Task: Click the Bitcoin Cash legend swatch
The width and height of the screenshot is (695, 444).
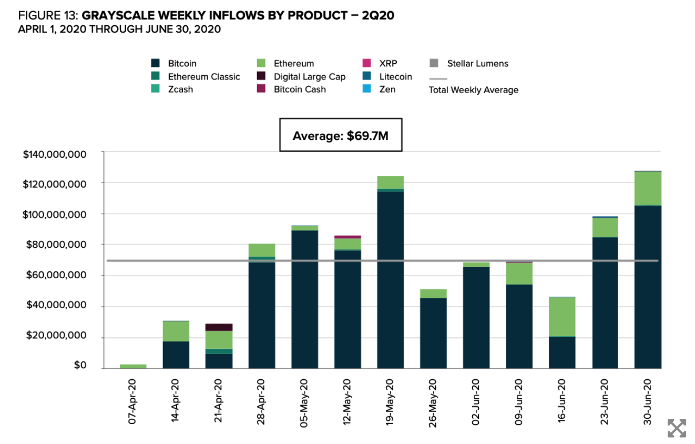Action: pos(260,89)
